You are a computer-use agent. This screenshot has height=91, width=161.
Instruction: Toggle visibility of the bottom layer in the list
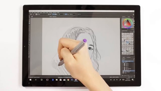point(122,73)
